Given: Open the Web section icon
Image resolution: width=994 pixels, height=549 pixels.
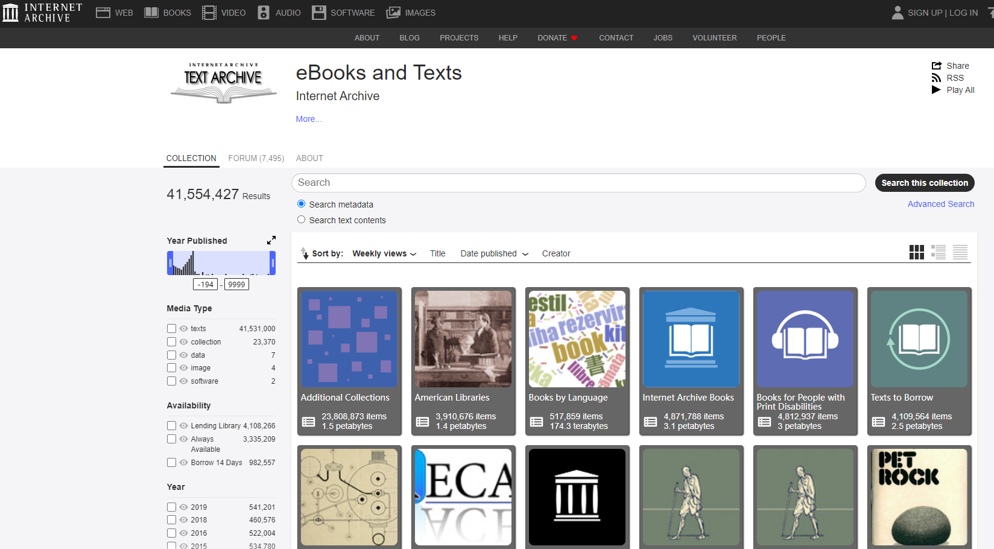Looking at the screenshot, I should click(103, 13).
